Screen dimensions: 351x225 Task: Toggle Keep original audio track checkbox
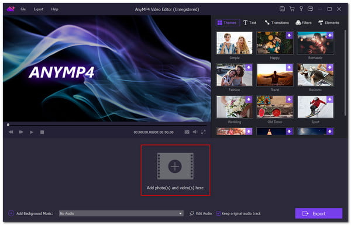218,213
